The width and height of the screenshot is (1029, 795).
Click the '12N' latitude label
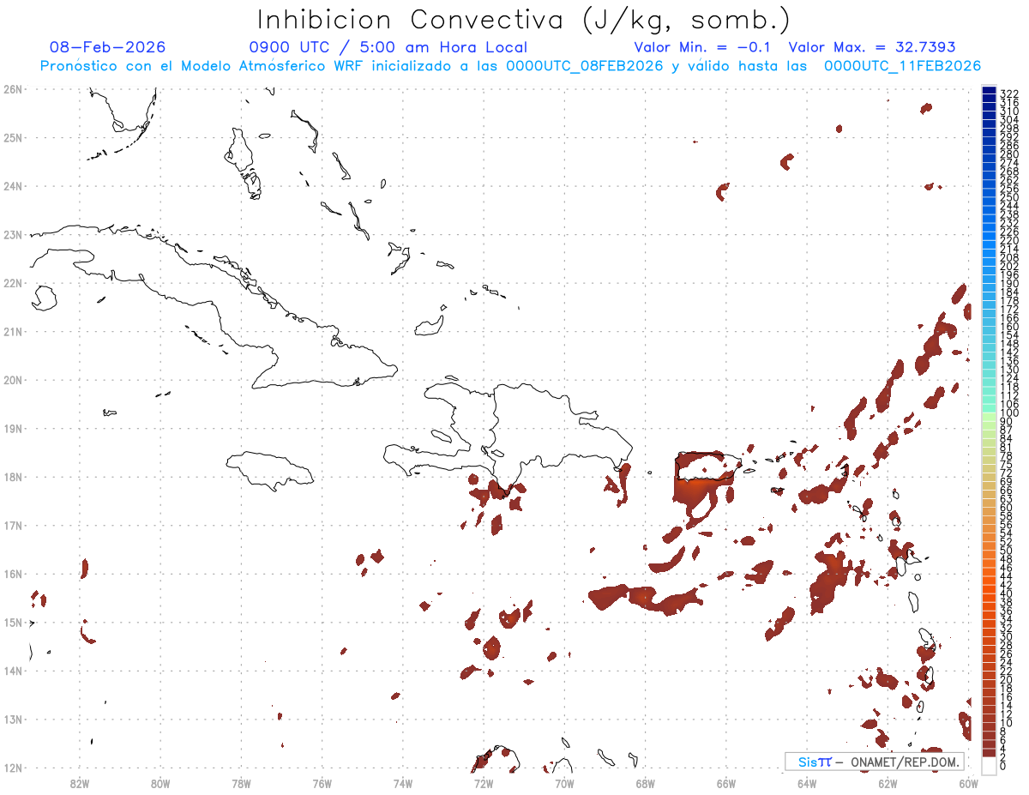pos(12,768)
